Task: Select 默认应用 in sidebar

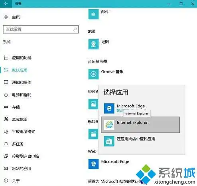Action: 20,70
